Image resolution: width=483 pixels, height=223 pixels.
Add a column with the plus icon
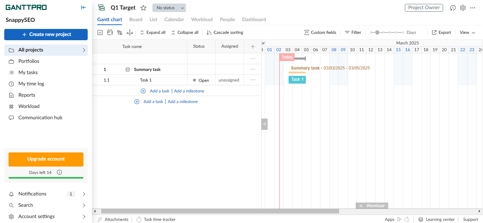[x=252, y=46]
